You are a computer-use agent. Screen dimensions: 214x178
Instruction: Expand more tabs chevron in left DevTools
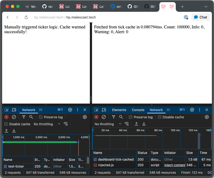41,110
